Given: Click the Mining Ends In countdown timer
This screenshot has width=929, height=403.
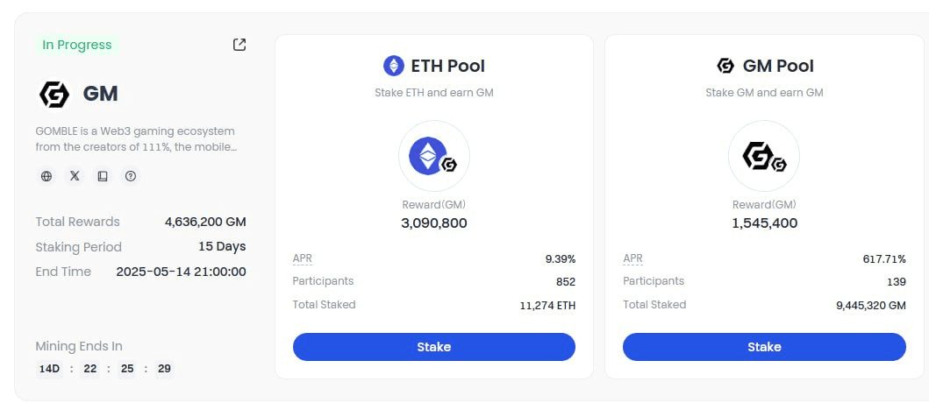Looking at the screenshot, I should (105, 369).
